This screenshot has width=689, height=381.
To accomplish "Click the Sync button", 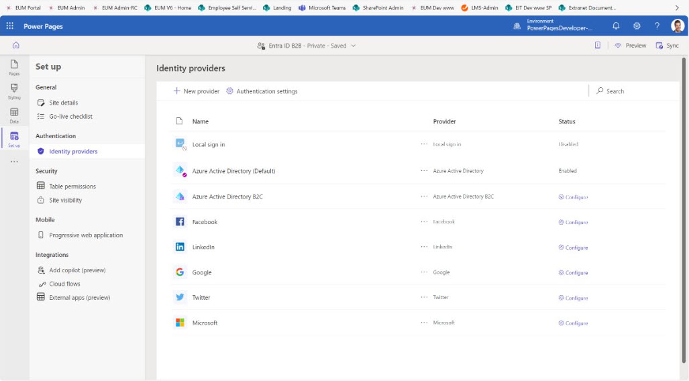I will pos(667,45).
